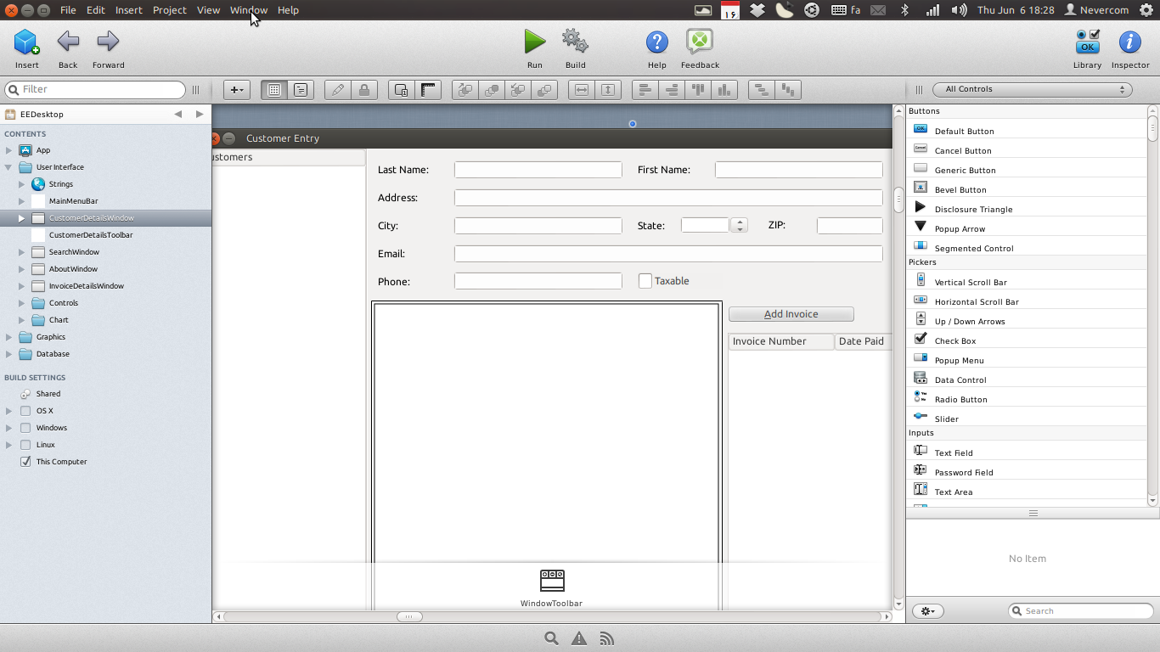This screenshot has width=1160, height=652.
Task: Open the Inspector panel icon
Action: (1129, 42)
